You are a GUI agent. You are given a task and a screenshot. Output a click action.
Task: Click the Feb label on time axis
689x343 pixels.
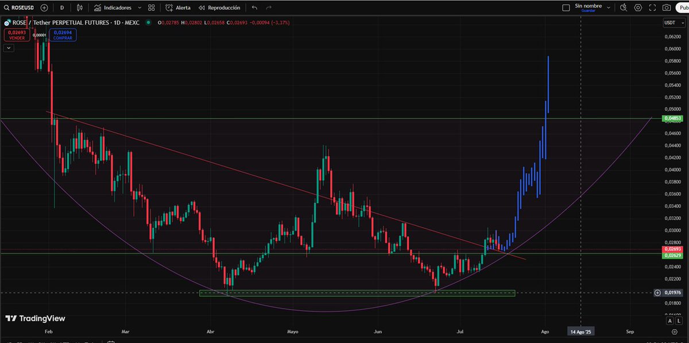coord(49,332)
